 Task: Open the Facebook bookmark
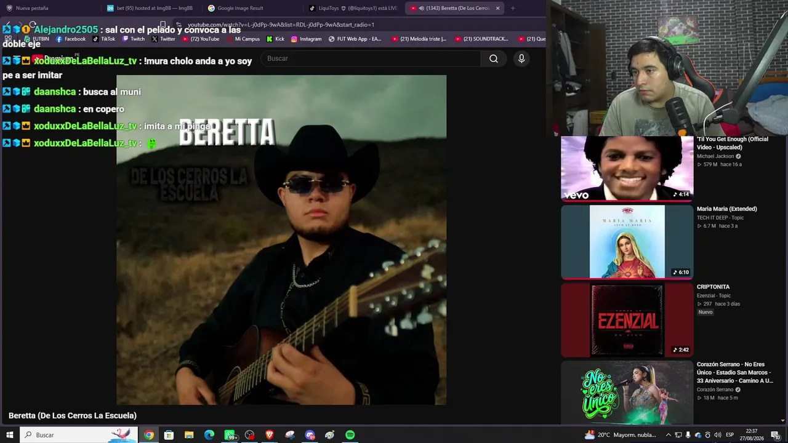click(x=71, y=39)
